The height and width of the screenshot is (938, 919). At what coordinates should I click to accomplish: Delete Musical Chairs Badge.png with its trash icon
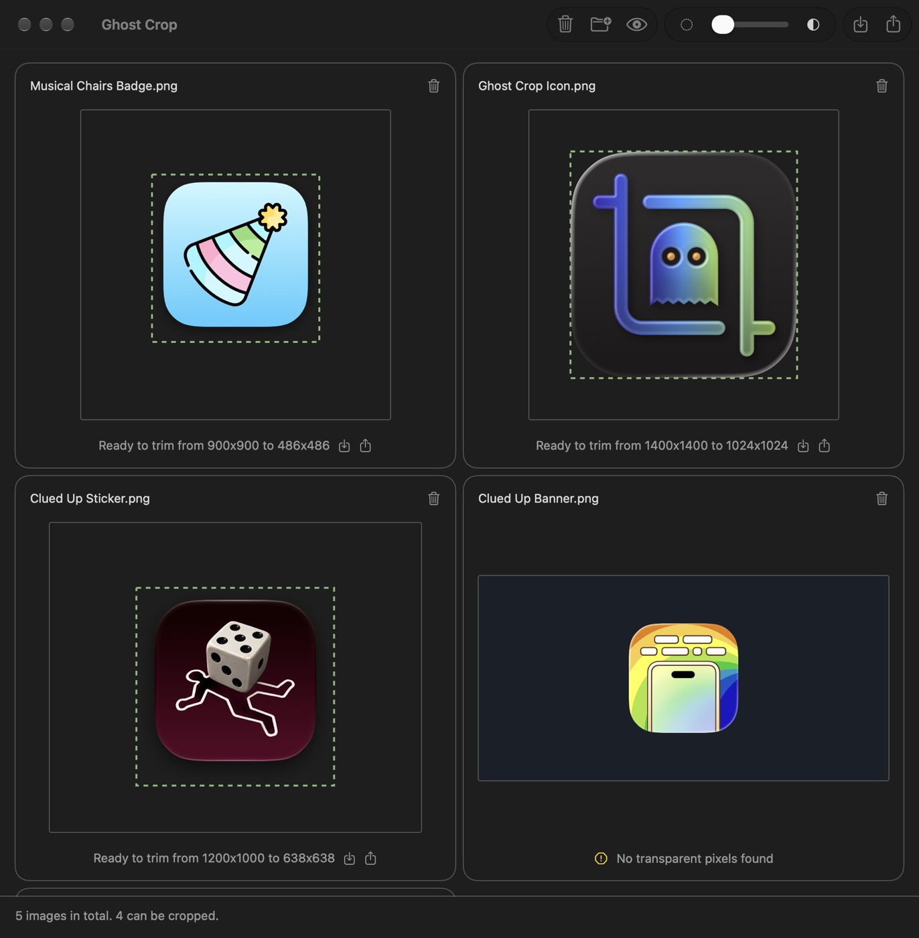point(434,86)
